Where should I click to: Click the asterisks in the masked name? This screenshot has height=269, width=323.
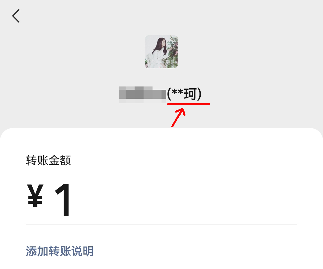point(177,92)
